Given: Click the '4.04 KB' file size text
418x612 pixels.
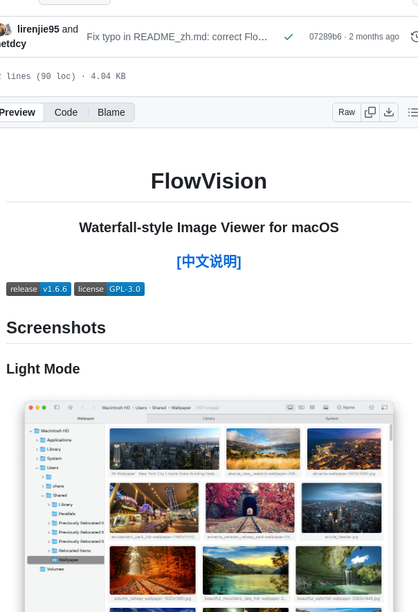Looking at the screenshot, I should coord(108,76).
